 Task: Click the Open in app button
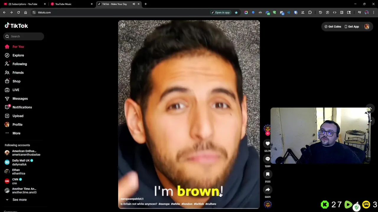[x=220, y=12]
